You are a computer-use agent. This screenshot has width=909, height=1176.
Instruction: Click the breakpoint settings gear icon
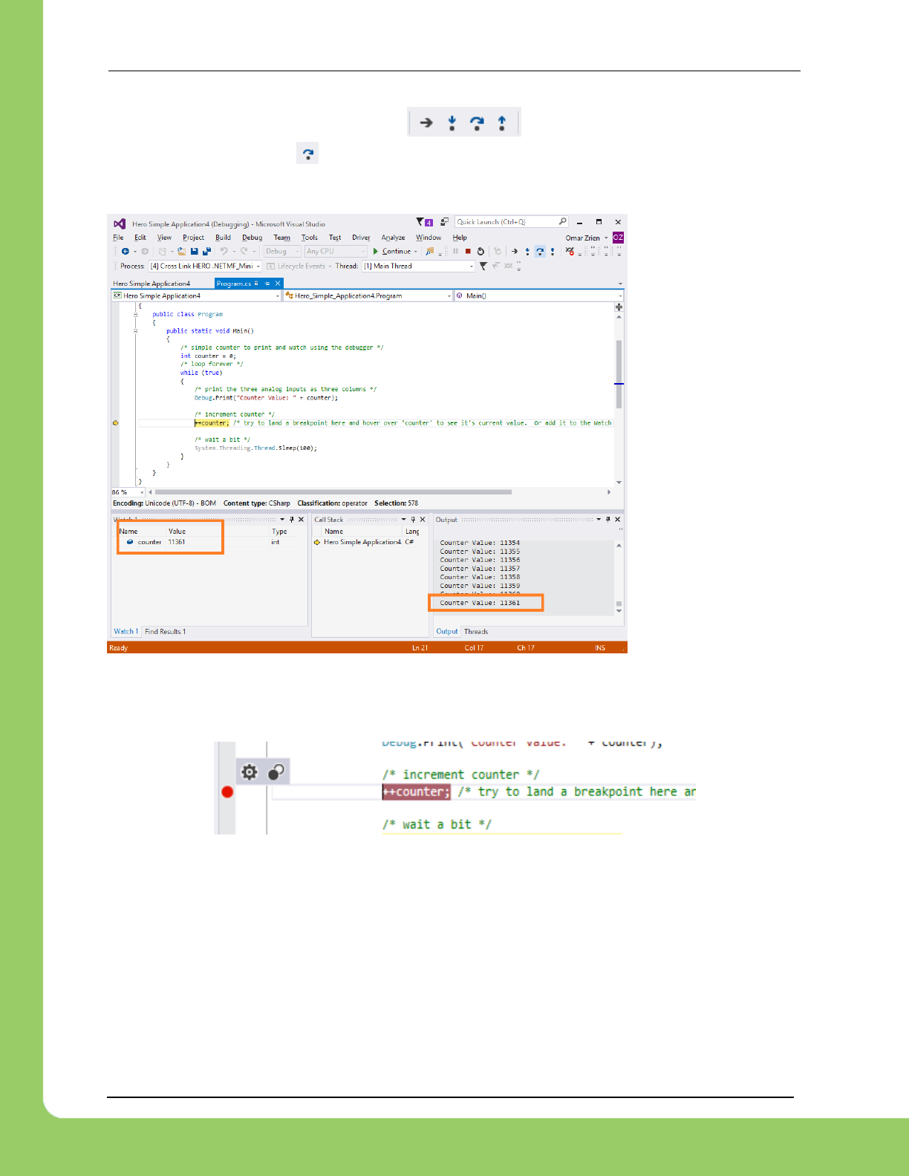[x=250, y=772]
